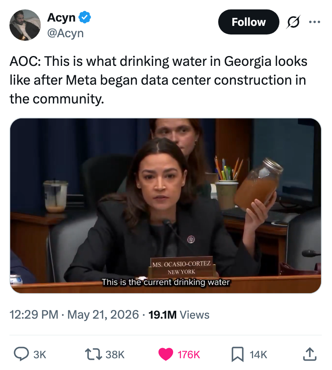Click the 176K likes count
The image size is (332, 370).
(x=189, y=354)
